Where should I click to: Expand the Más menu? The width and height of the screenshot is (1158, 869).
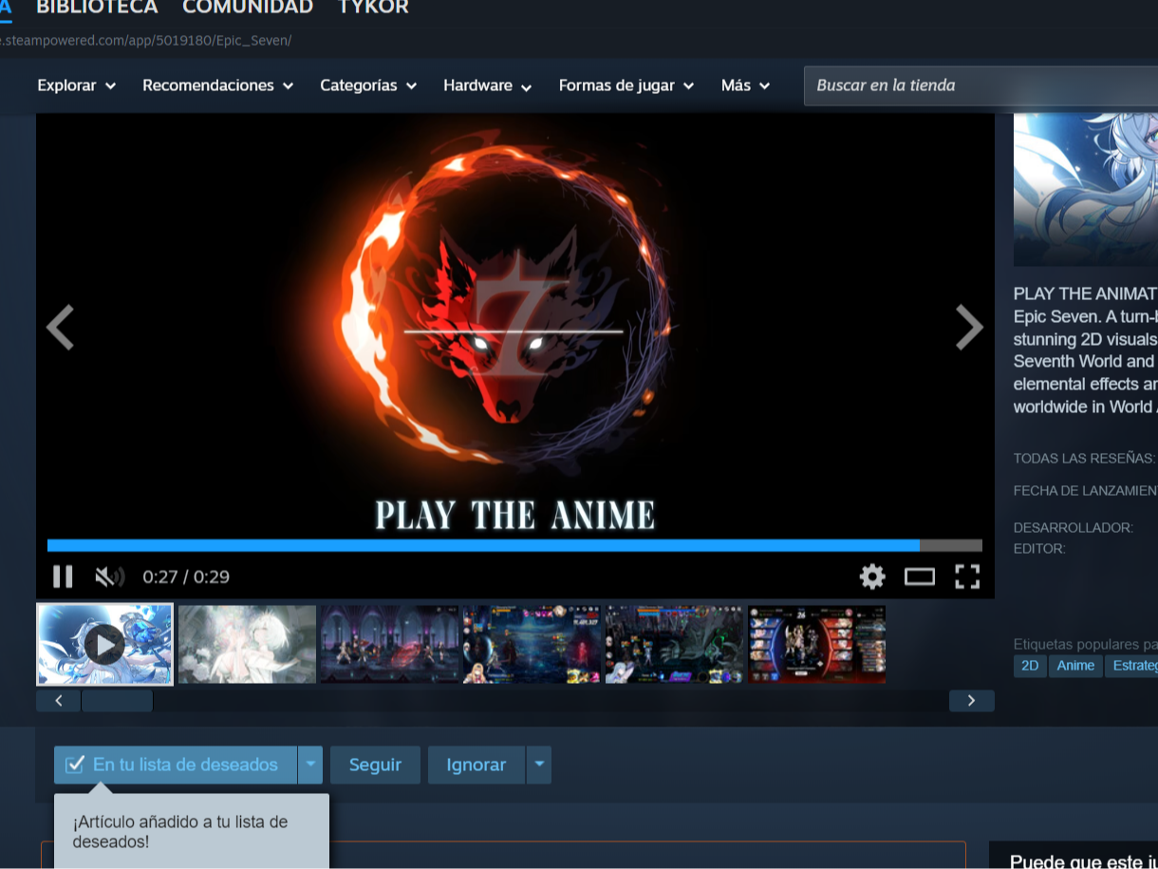pos(745,85)
